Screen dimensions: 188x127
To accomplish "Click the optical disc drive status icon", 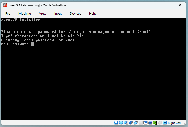I will coord(121,123).
